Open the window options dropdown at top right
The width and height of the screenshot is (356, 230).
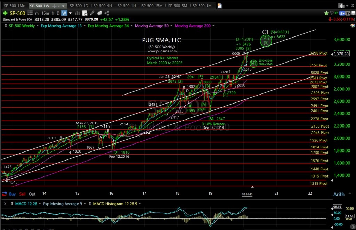coord(347,6)
